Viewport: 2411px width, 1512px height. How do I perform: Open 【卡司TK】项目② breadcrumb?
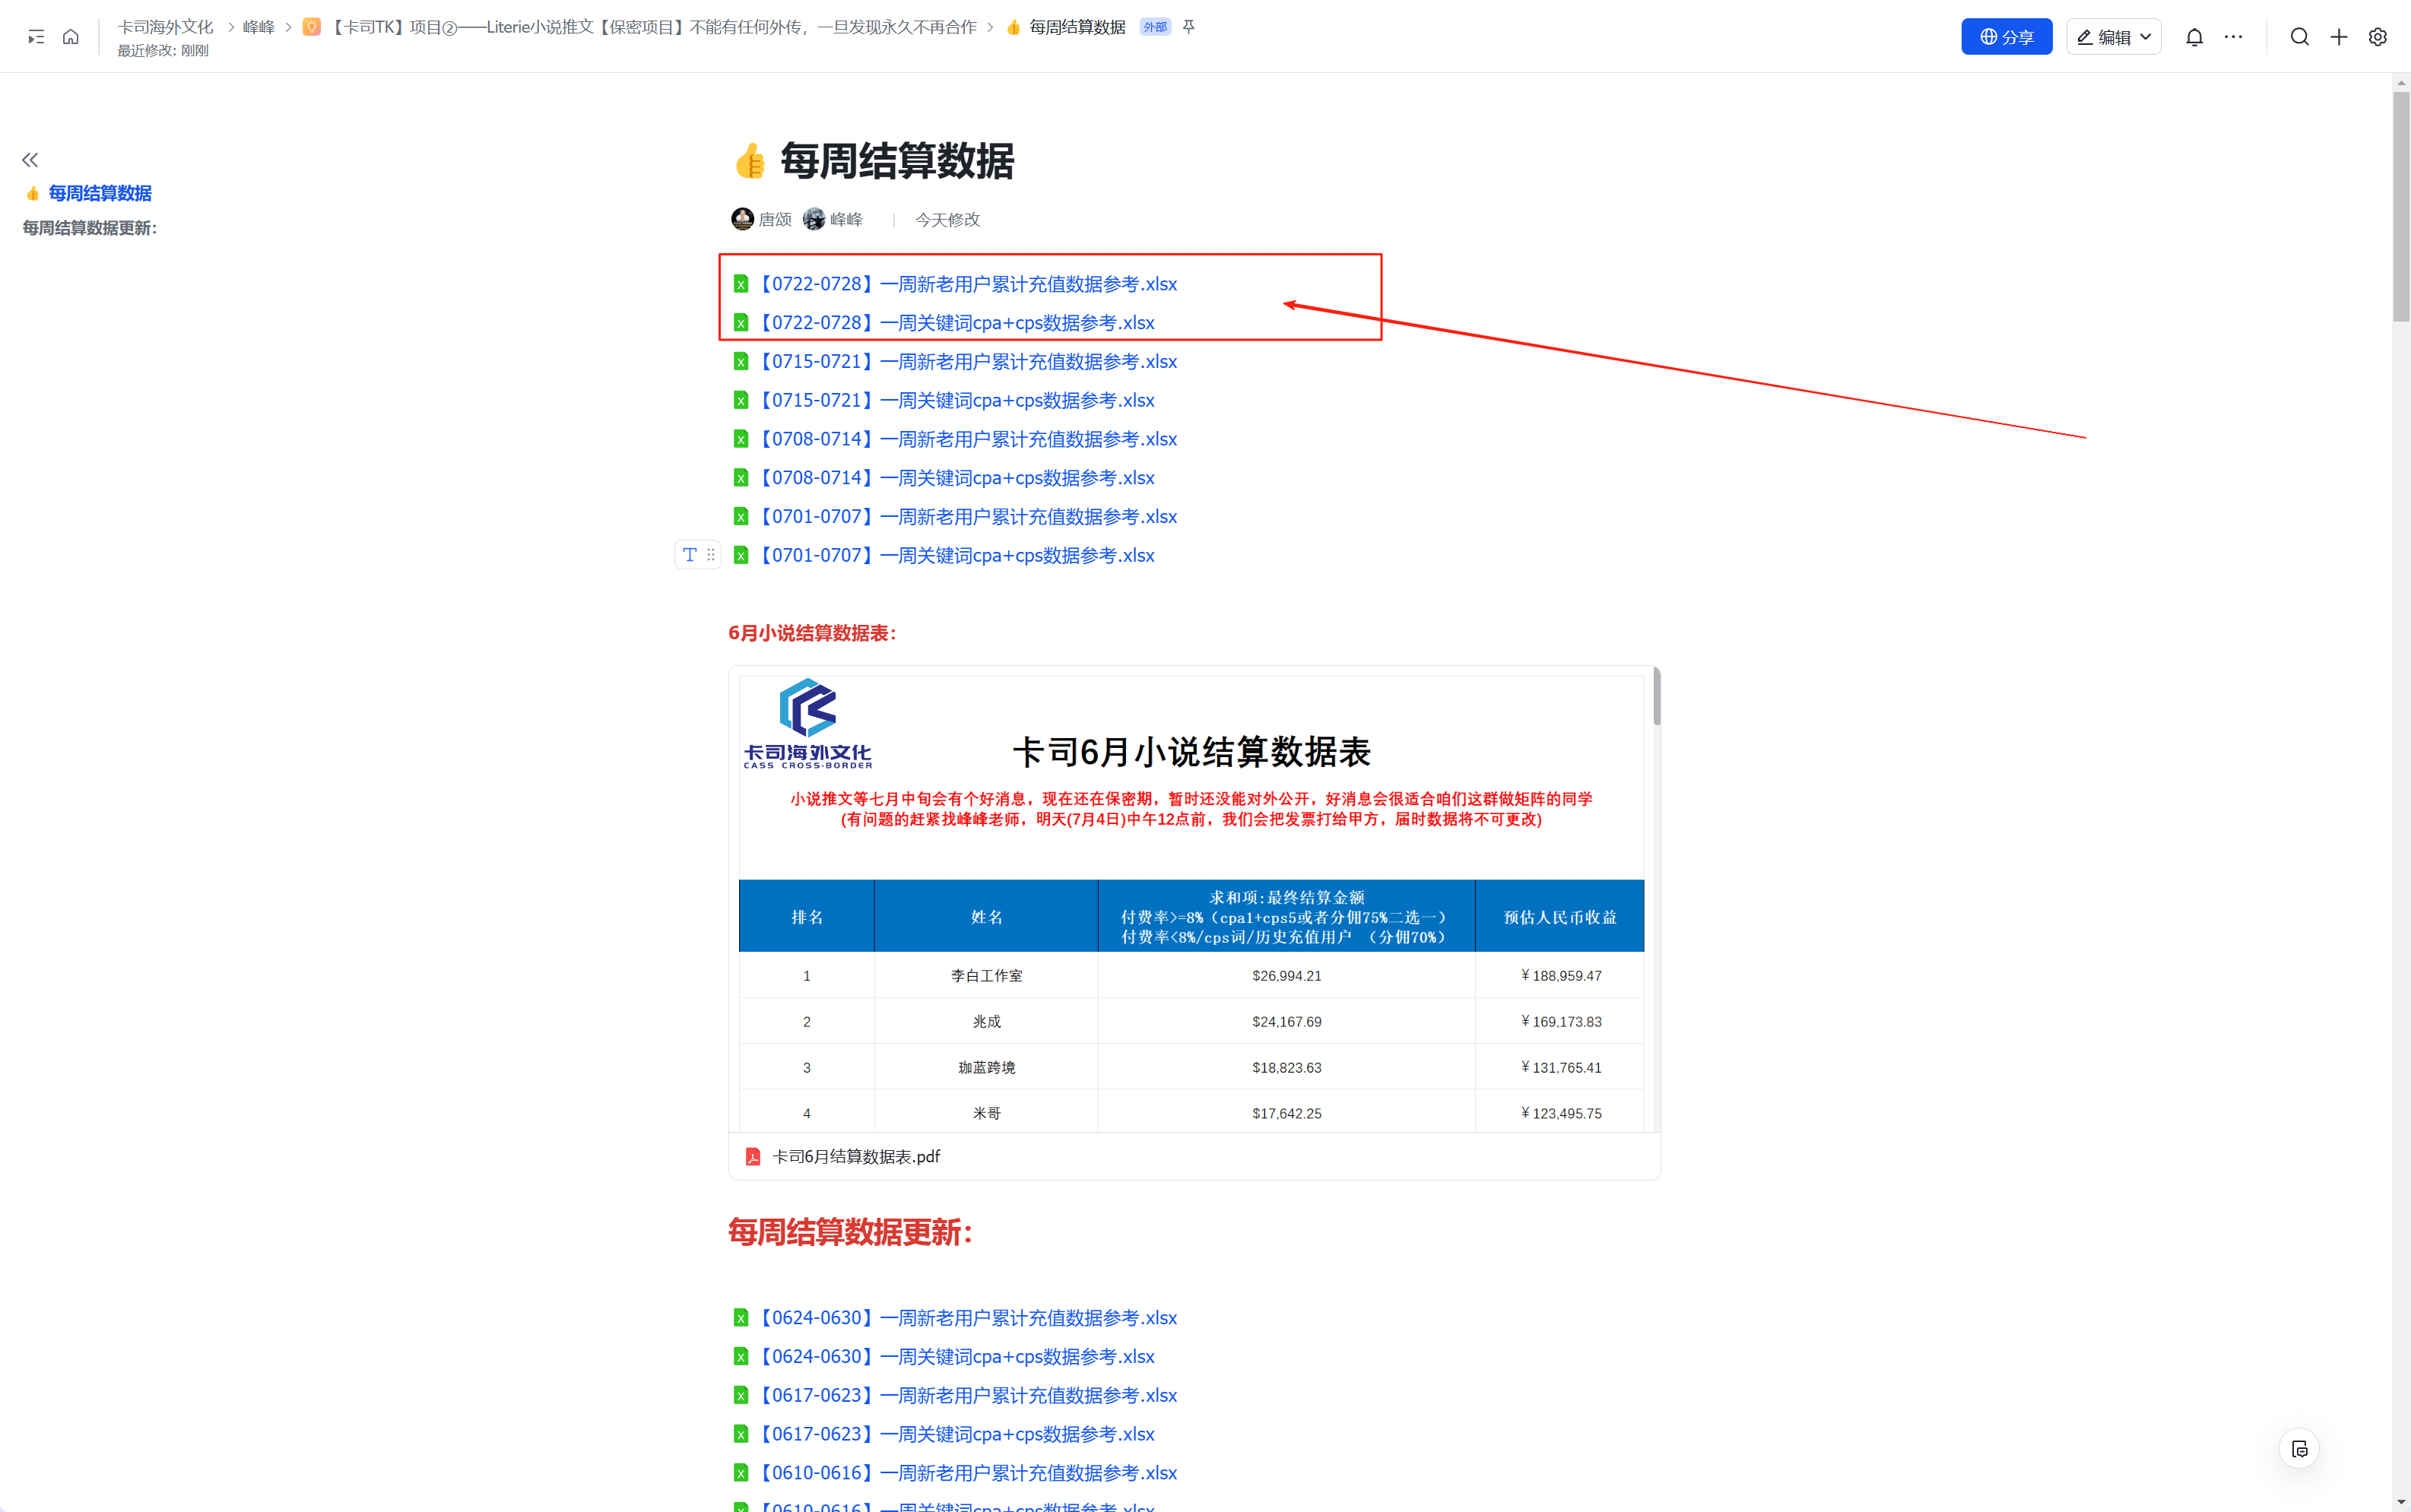(653, 27)
